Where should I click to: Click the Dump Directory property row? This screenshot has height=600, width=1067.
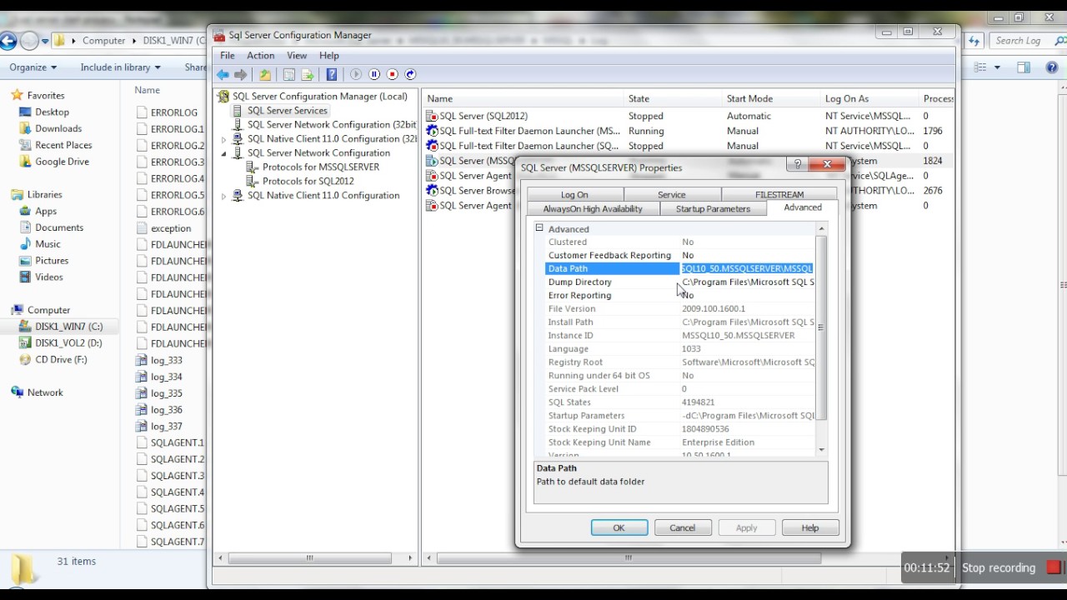680,282
